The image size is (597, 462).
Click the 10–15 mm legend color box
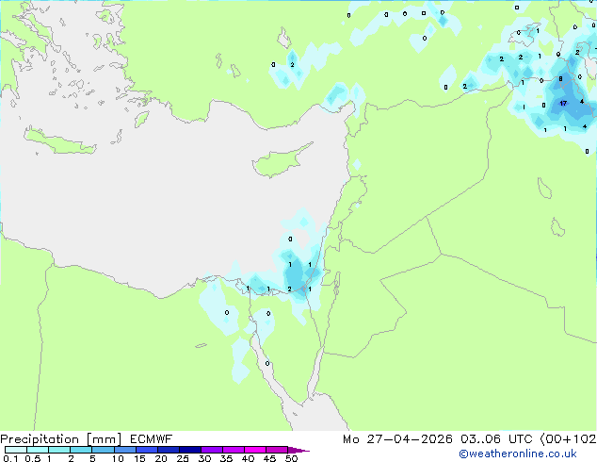(125, 450)
